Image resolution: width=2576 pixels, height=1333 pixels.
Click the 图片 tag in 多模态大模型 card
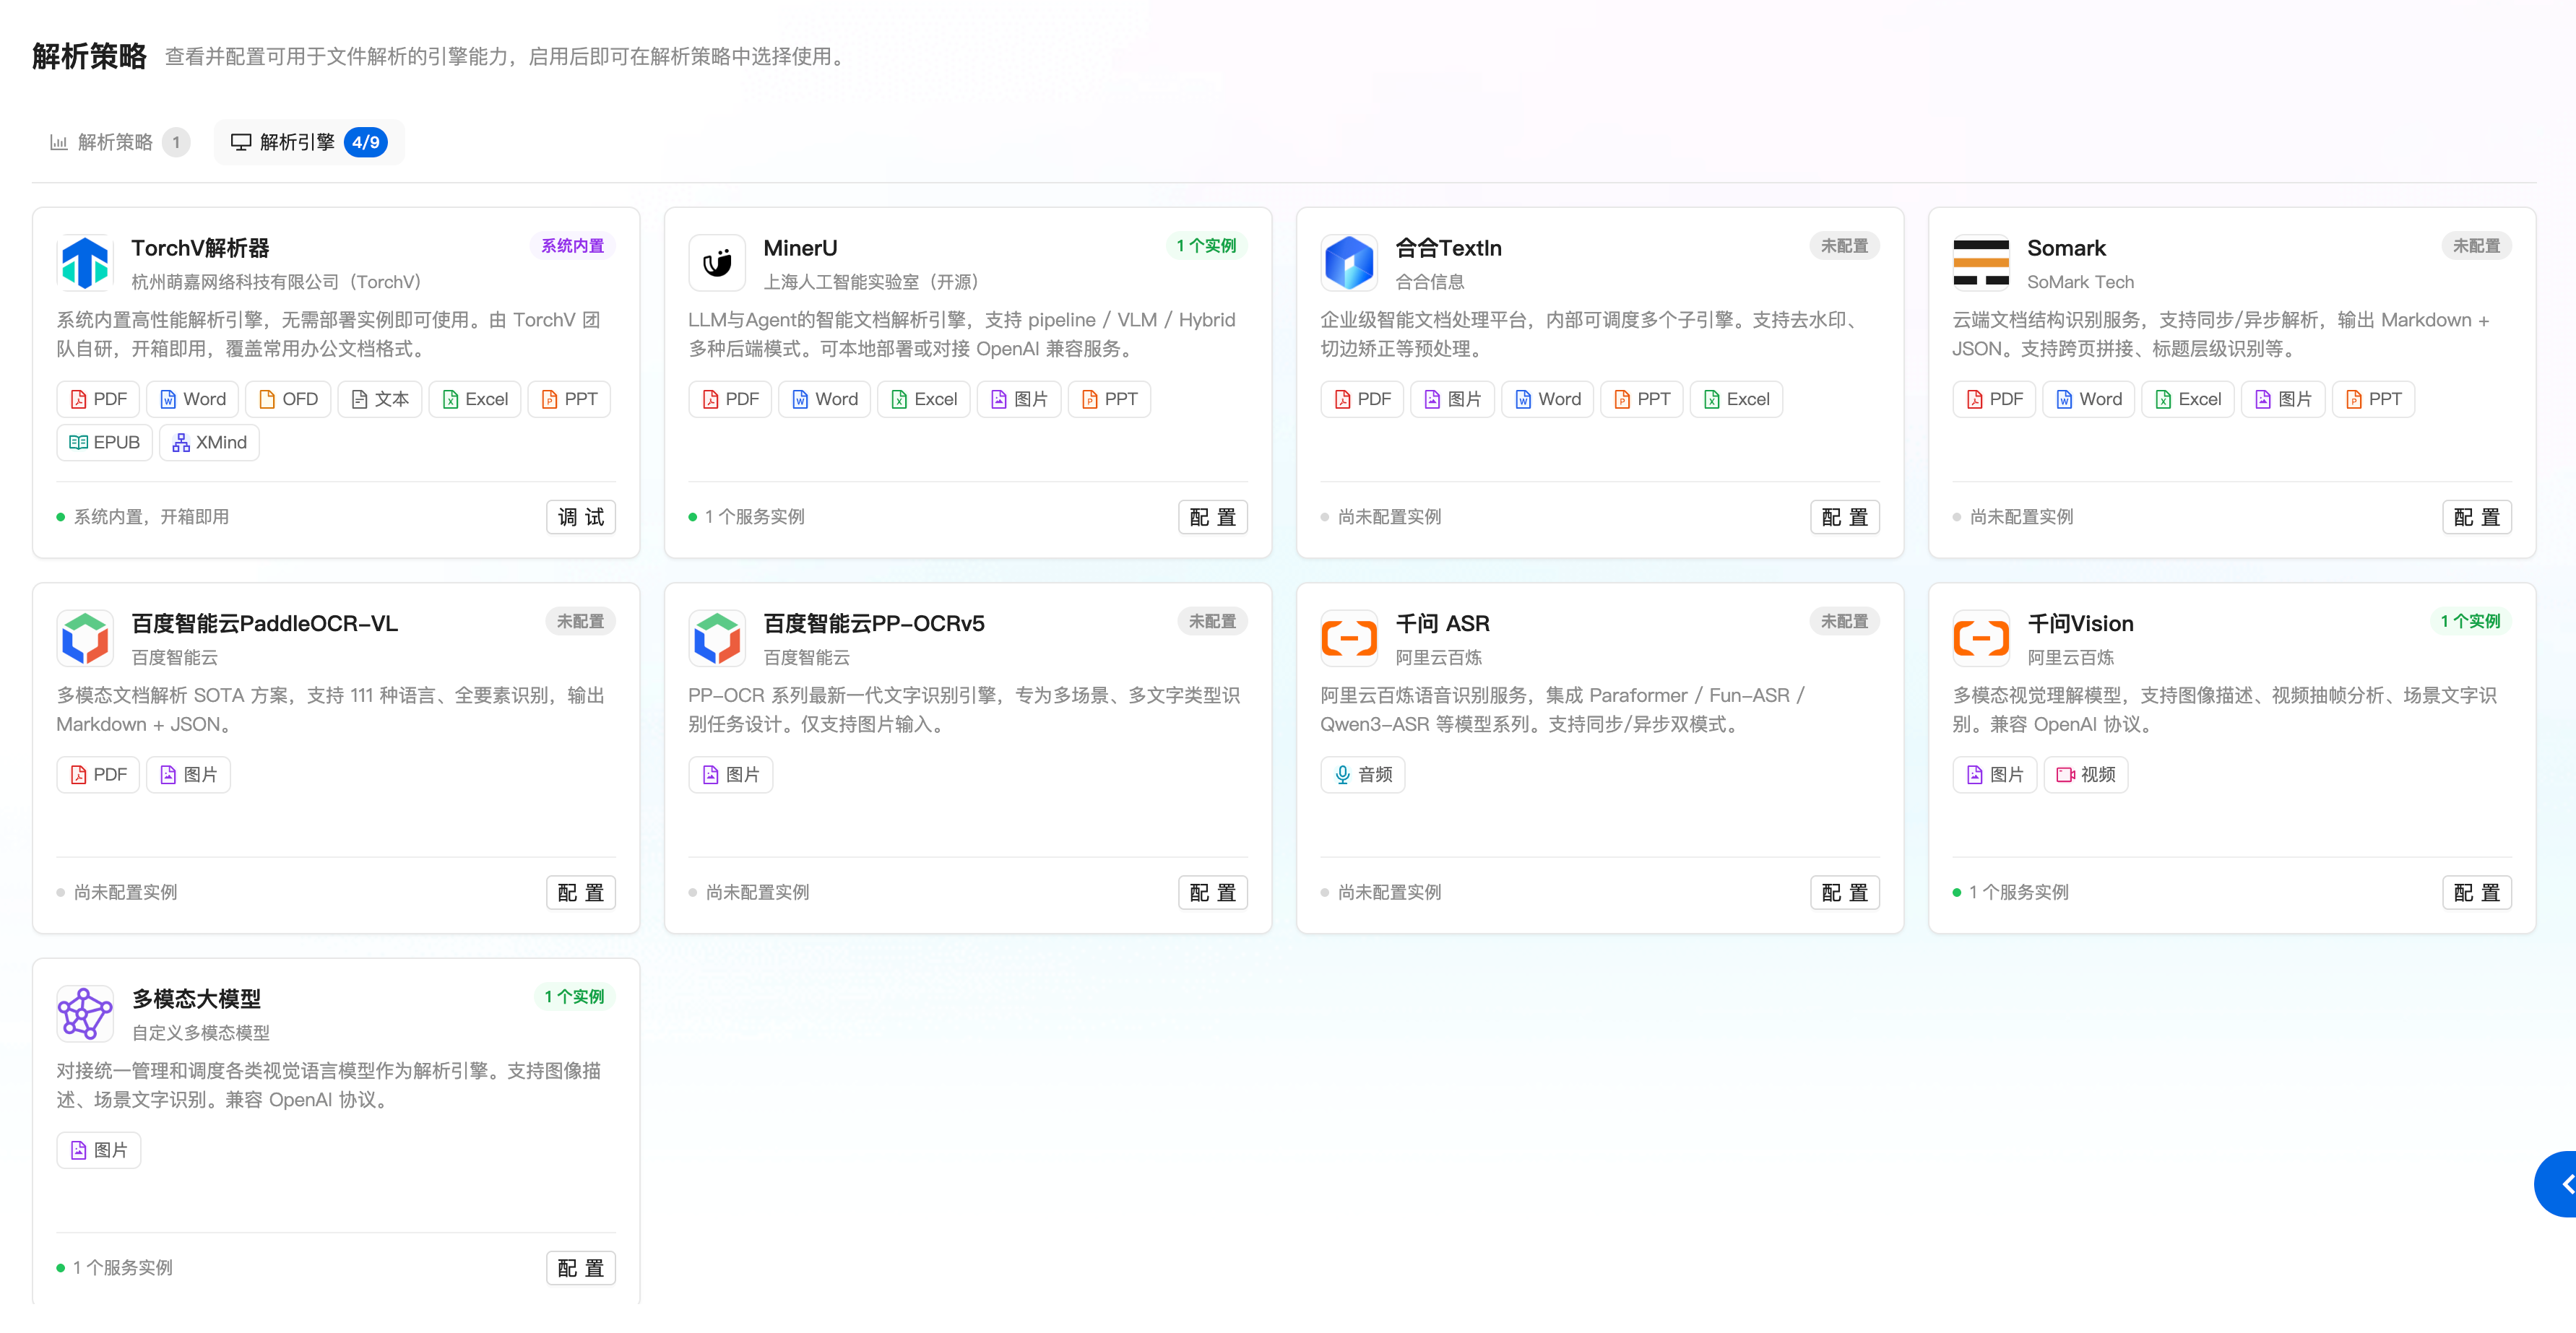click(x=99, y=1151)
